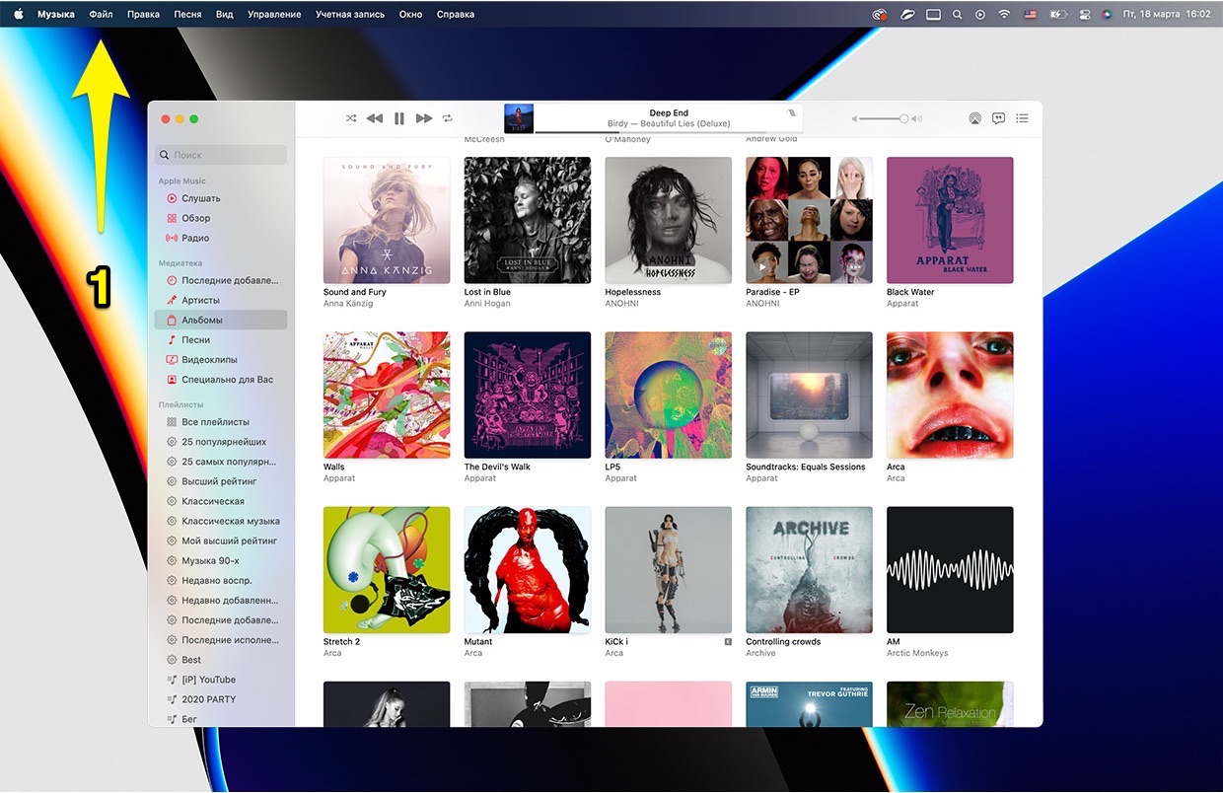The width and height of the screenshot is (1223, 793).
Task: Click the Archive artist name
Action: 760,653
